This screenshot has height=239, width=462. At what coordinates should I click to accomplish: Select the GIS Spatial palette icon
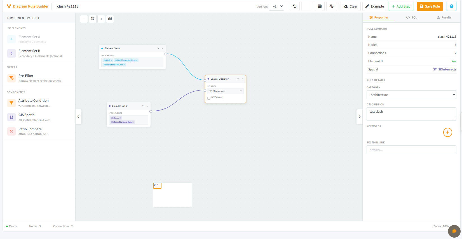coord(11,117)
